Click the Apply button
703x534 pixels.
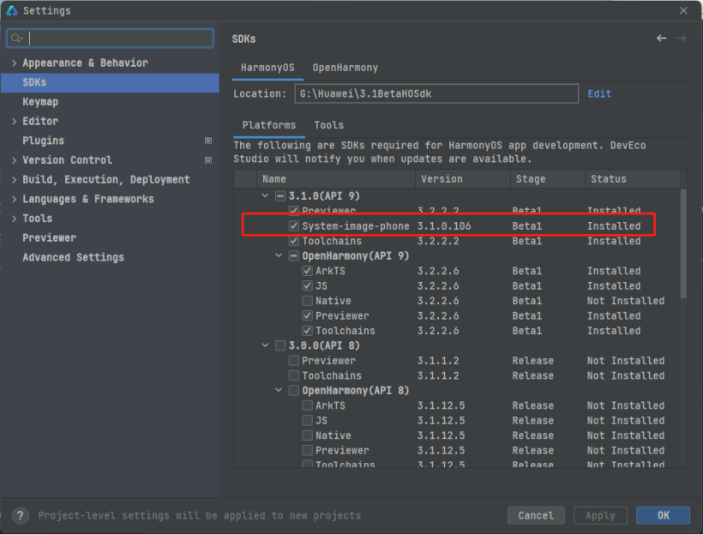pos(600,515)
